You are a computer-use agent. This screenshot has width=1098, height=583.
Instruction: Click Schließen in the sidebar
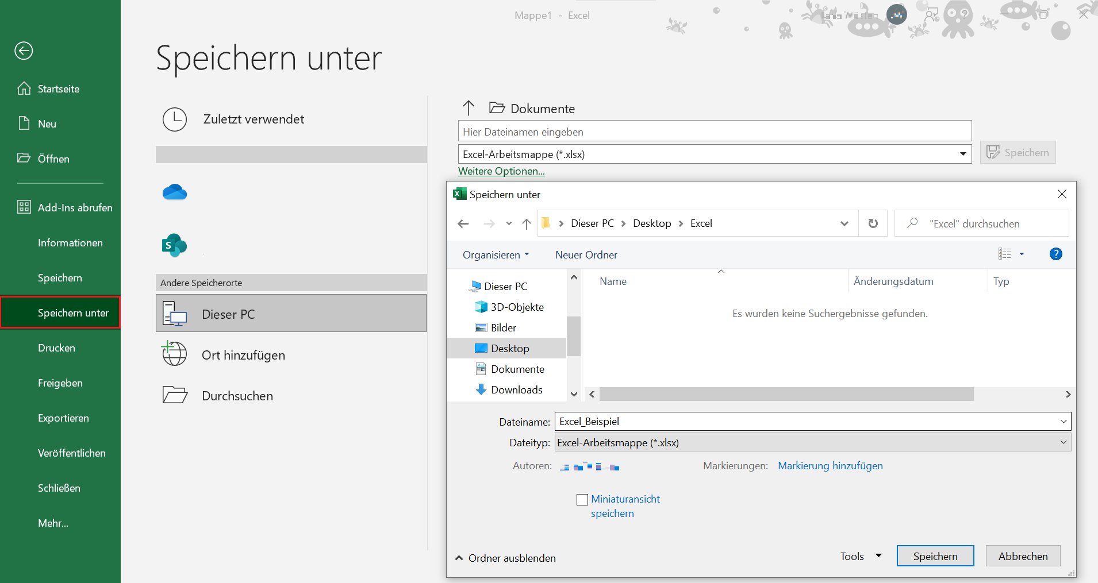tap(59, 488)
